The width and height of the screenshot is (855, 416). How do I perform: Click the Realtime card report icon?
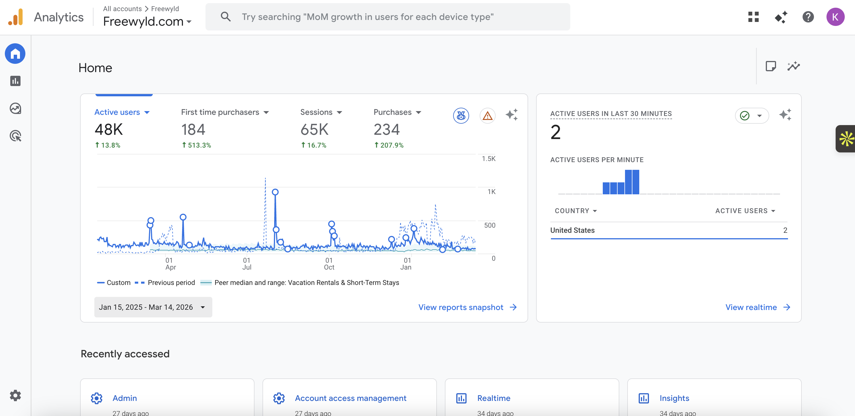(461, 398)
